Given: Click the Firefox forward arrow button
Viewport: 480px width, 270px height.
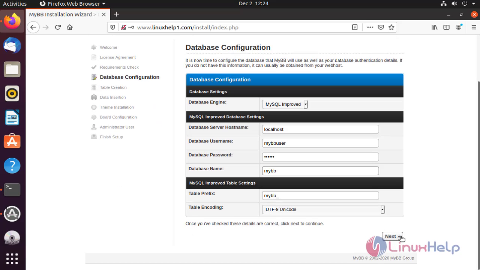Looking at the screenshot, I should point(46,27).
